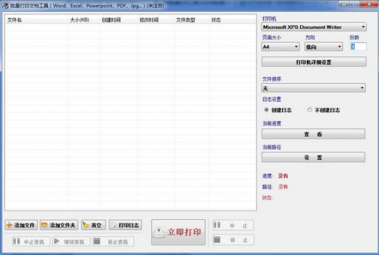Open 打印机详细设置 printer detailed settings
This screenshot has width=379, height=255.
pos(314,62)
